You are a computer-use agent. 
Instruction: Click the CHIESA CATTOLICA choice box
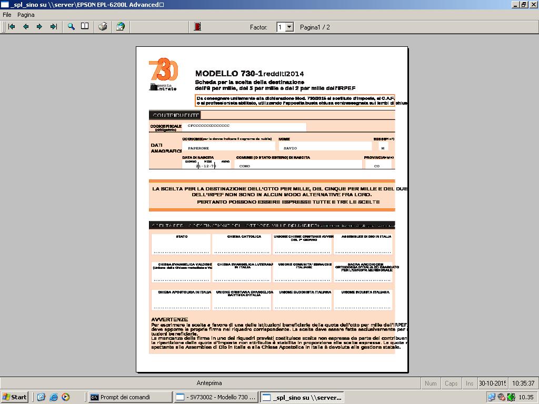point(242,244)
